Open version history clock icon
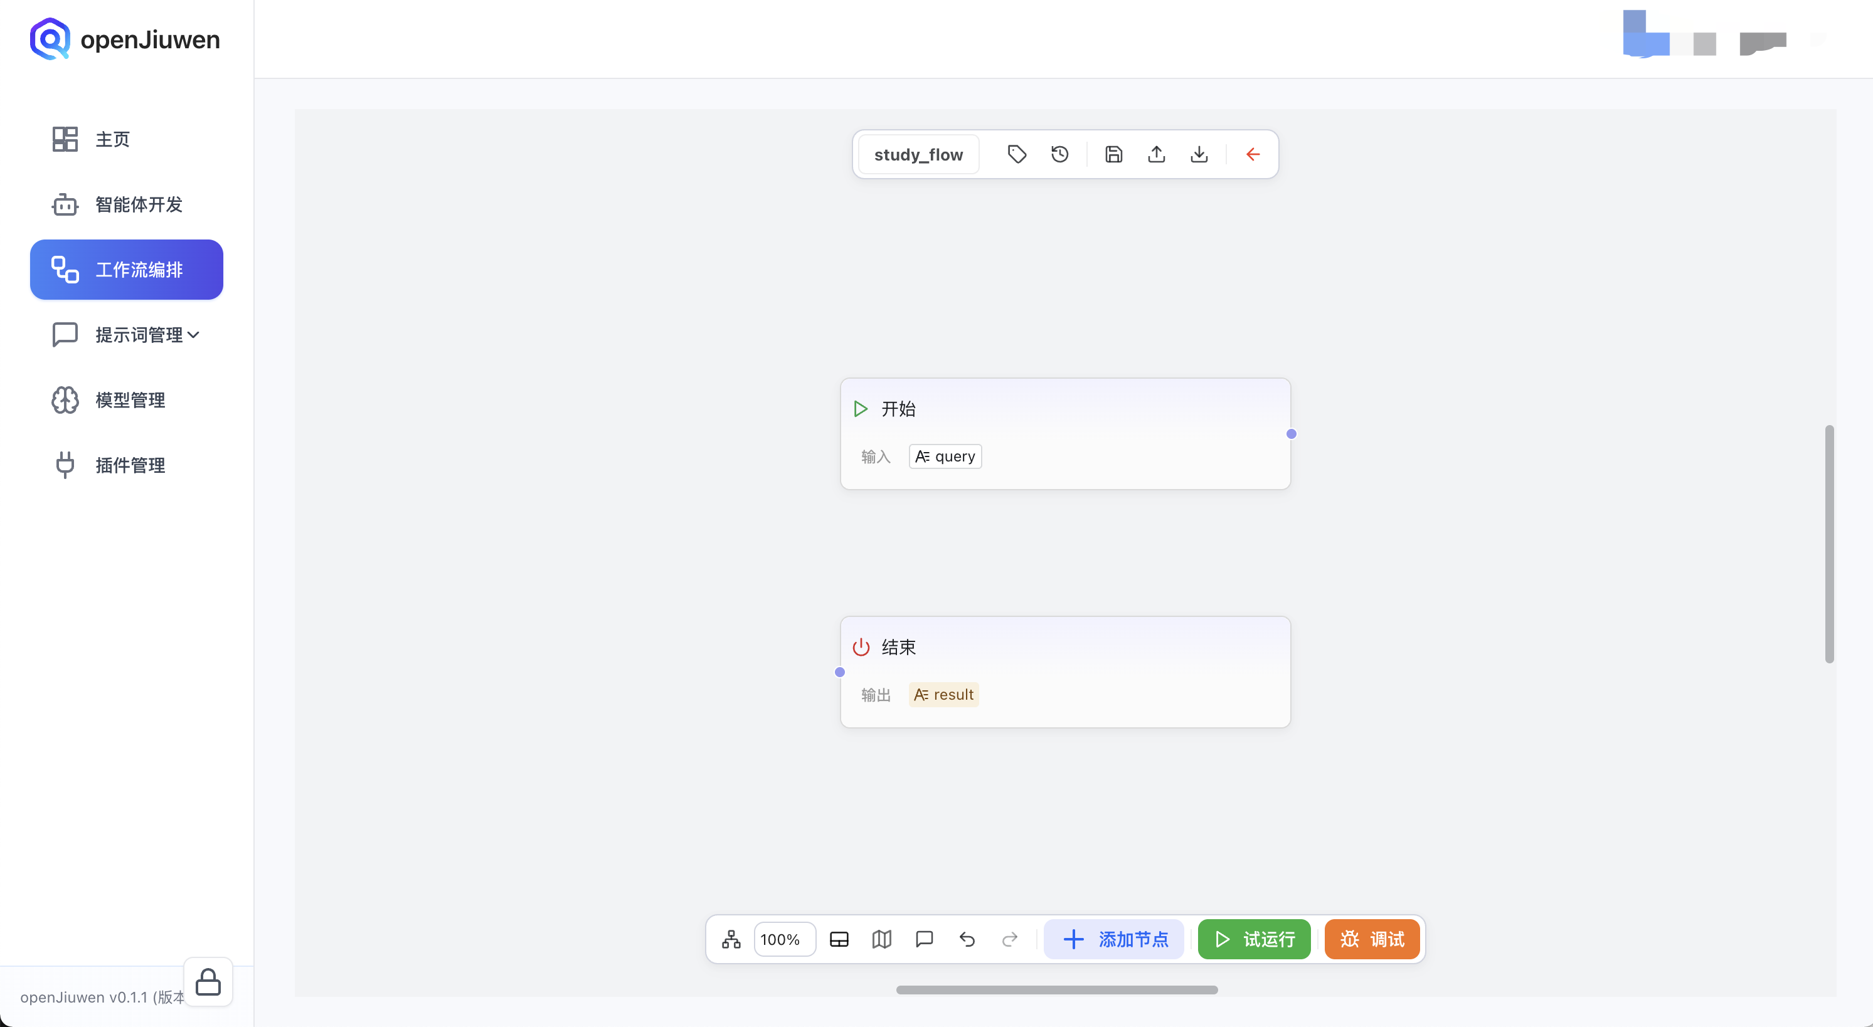The width and height of the screenshot is (1873, 1027). [1059, 154]
